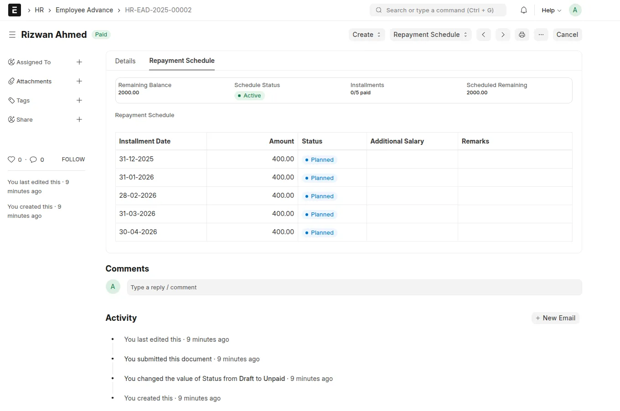This screenshot has height=411, width=620.
Task: Switch to the Details tab
Action: (125, 61)
